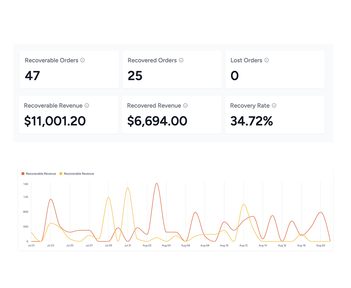Select the Jul 31 date on the x-axis

(x=128, y=245)
